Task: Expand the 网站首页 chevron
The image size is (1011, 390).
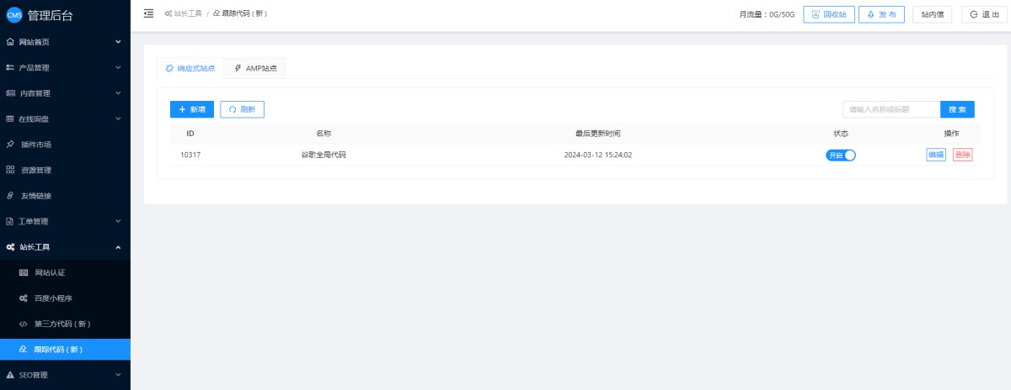Action: 118,41
